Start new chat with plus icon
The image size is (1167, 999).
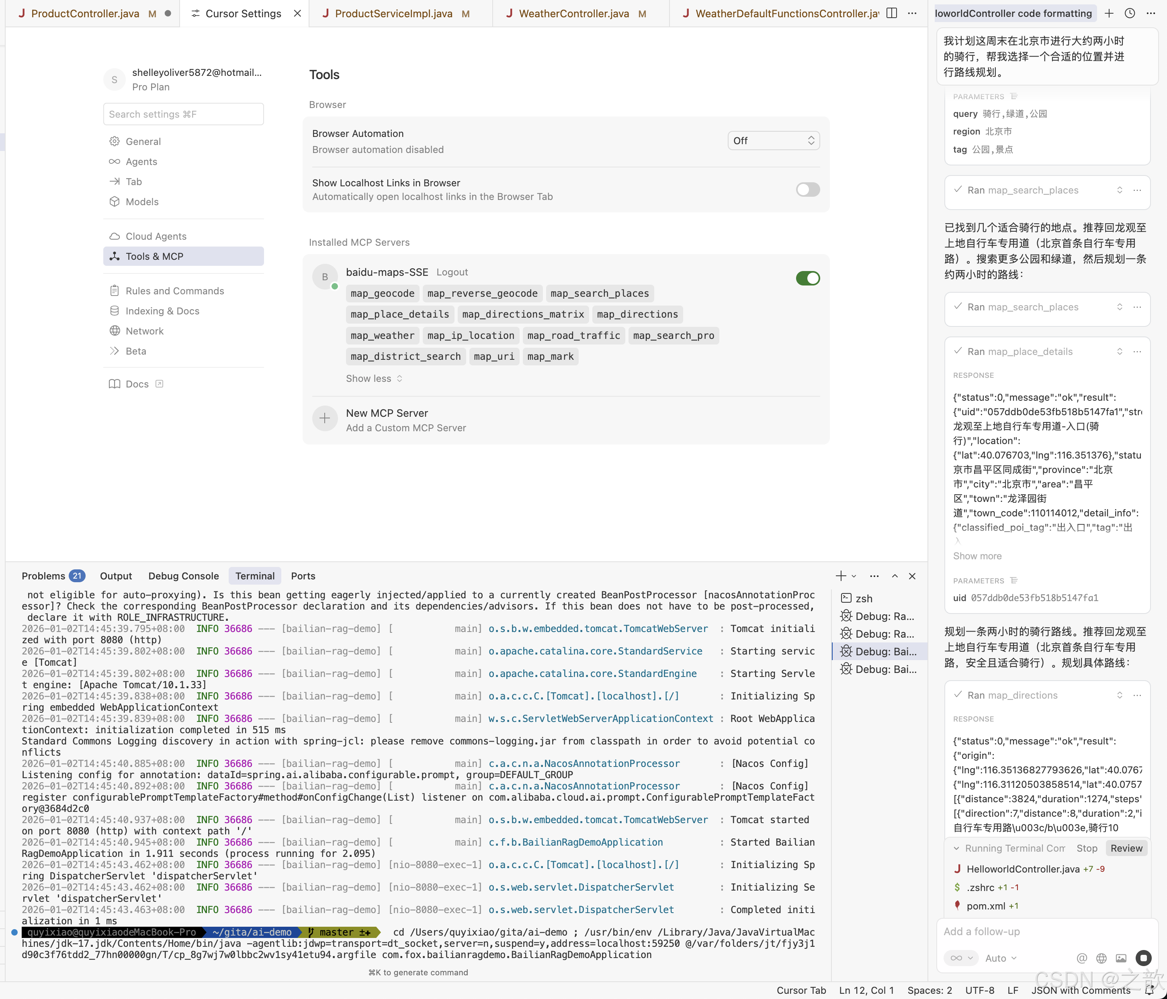click(1109, 13)
